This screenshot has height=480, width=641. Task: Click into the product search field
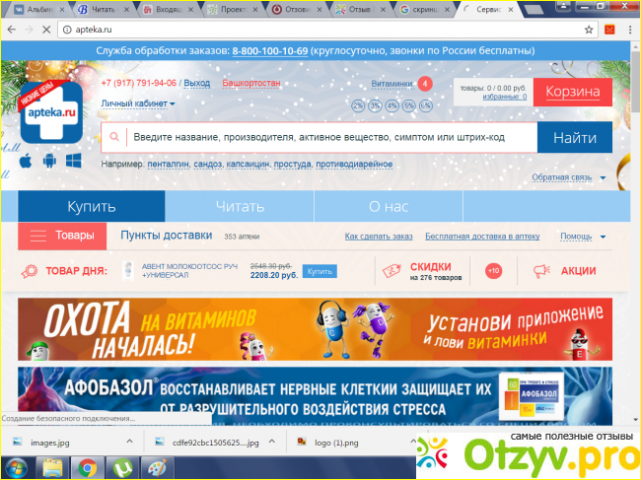tap(330, 138)
